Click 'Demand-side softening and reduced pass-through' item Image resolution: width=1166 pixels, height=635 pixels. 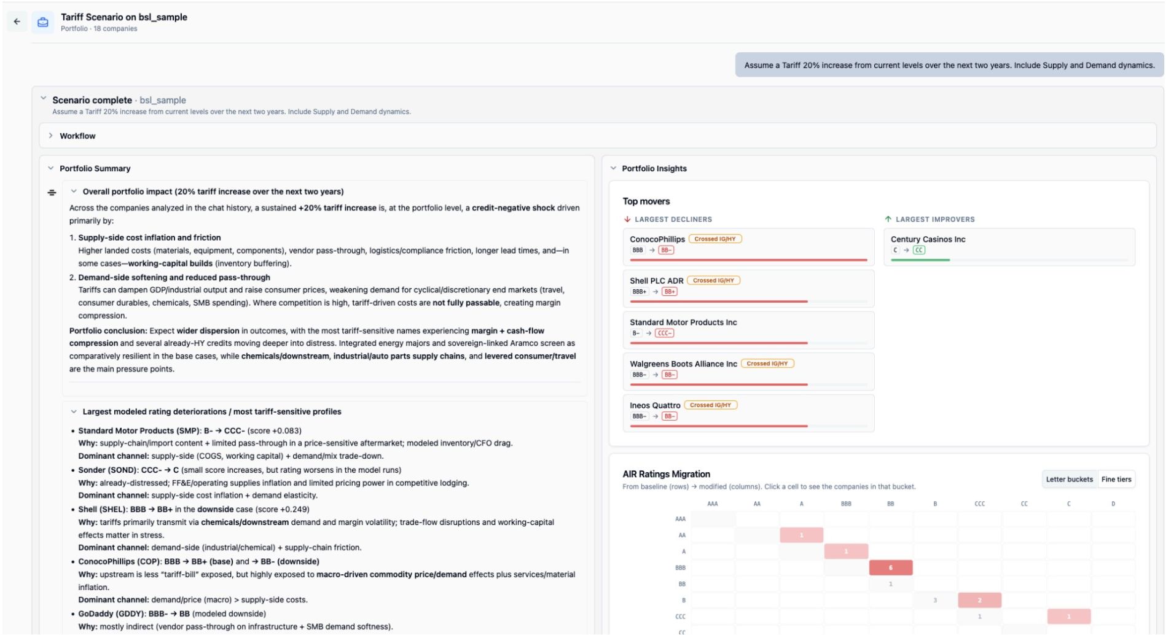pos(174,278)
